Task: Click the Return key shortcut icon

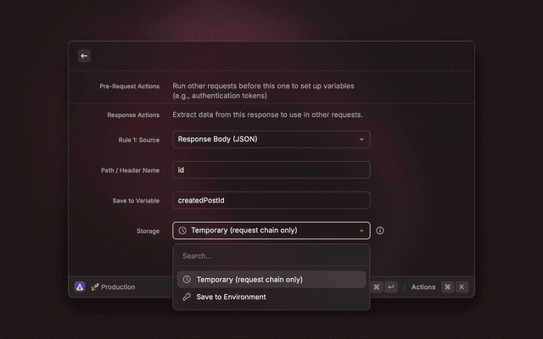Action: (x=391, y=287)
